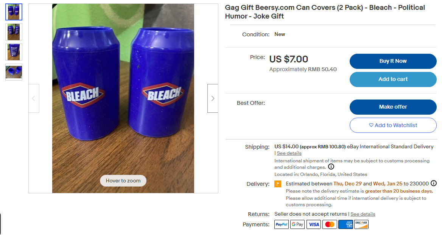442x235 pixels.
Task: Click the American Express icon
Action: pyautogui.click(x=346, y=224)
